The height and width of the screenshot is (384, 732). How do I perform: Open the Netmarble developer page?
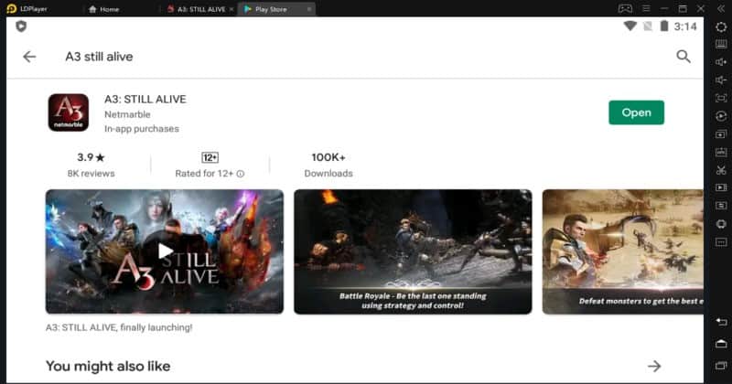[x=127, y=114]
